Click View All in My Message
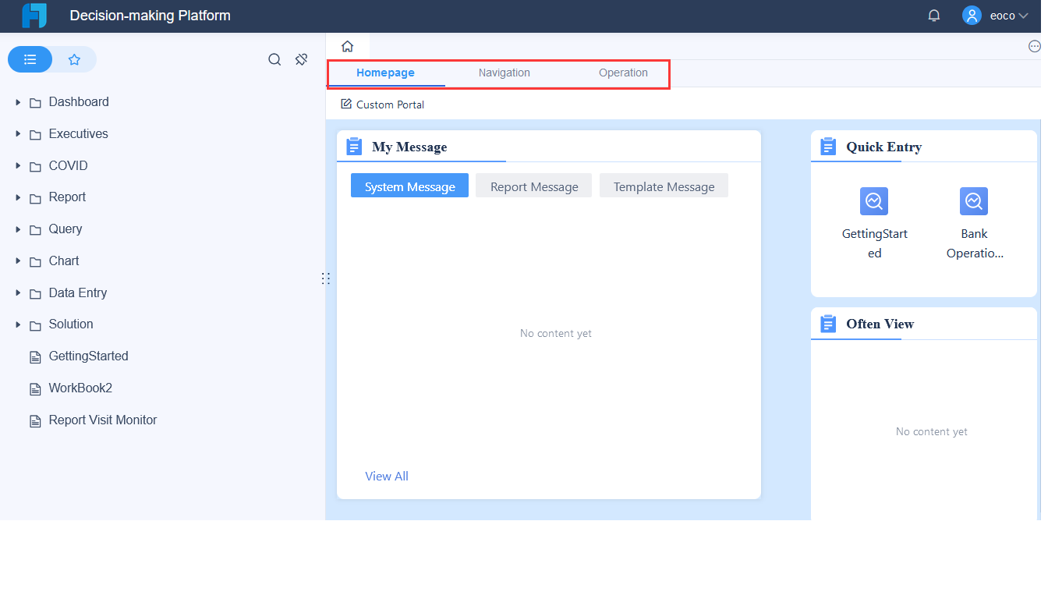This screenshot has width=1048, height=599. [x=387, y=476]
